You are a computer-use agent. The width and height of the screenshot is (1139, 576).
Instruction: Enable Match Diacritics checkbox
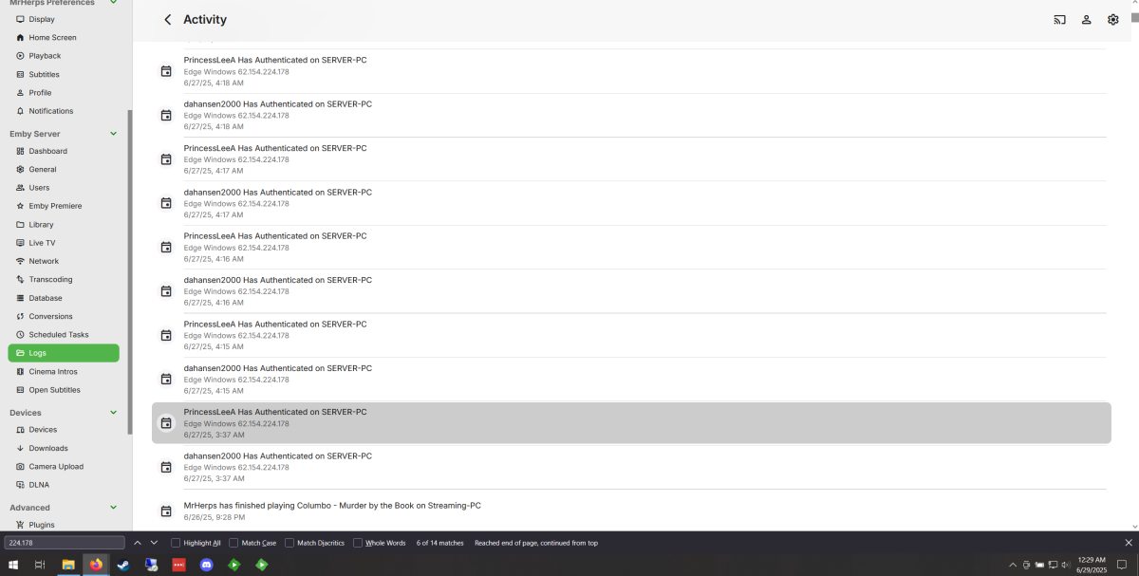click(x=289, y=543)
